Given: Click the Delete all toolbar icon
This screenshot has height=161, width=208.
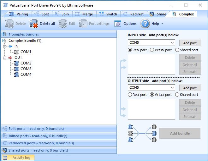Looking at the screenshot, I should point(34,24).
